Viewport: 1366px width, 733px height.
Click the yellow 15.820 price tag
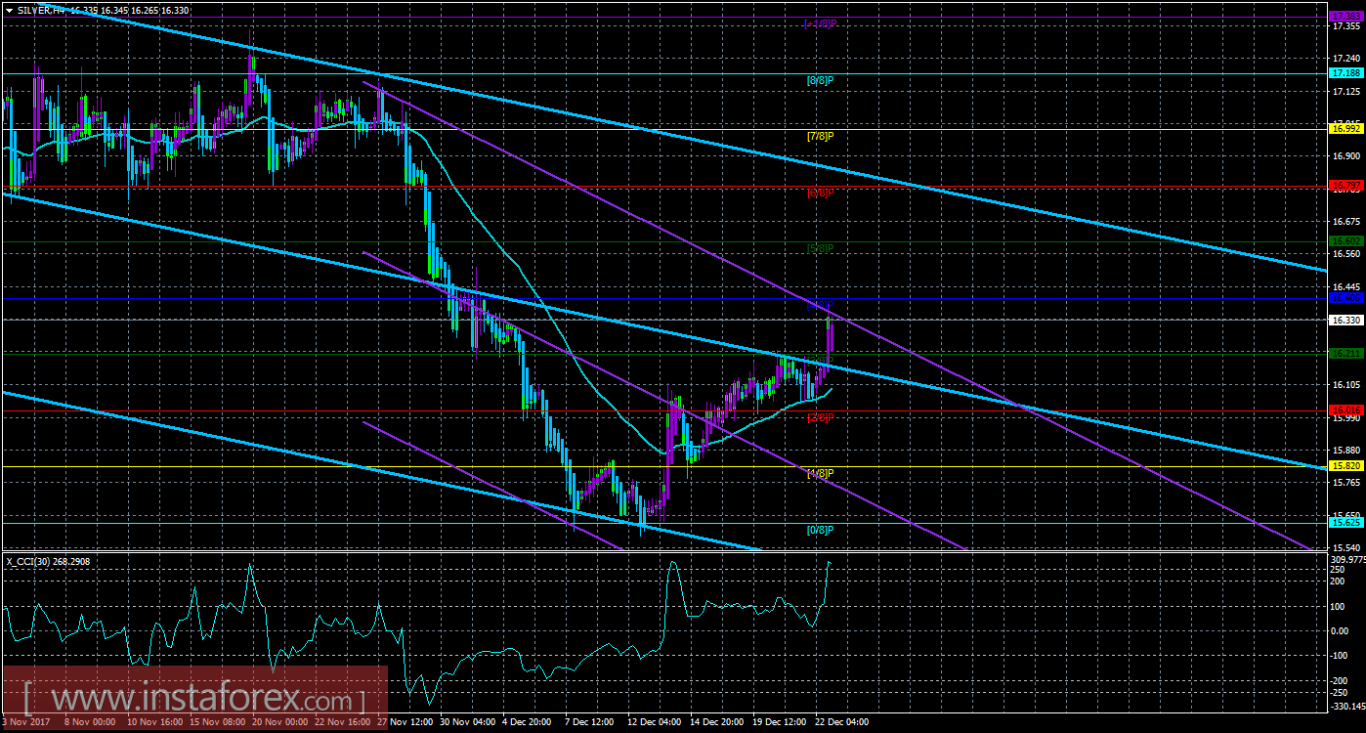tap(1345, 466)
